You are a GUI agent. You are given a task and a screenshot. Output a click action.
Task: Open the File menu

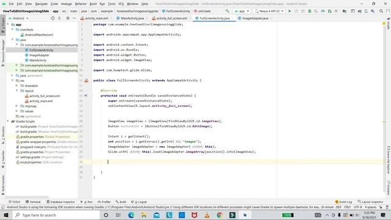click(x=11, y=4)
